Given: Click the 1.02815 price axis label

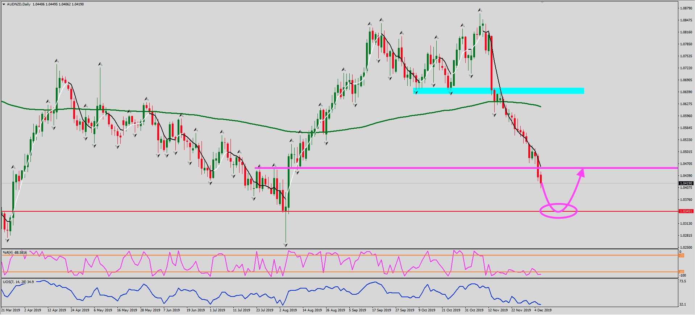Looking at the screenshot, I should click(x=686, y=235).
